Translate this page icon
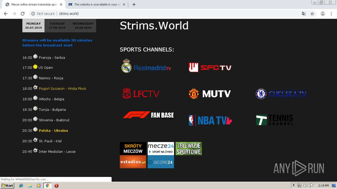The width and height of the screenshot is (337, 189). point(304,14)
